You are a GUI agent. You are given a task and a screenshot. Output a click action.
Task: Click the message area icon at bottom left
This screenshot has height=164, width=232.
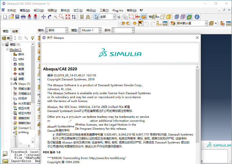5,154
